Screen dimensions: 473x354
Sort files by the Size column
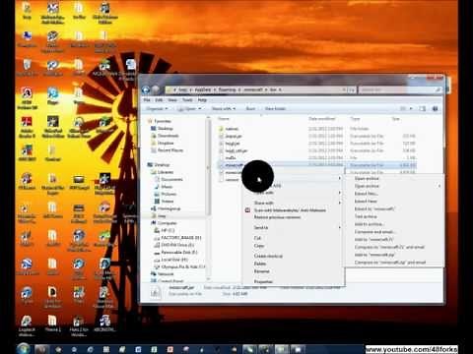click(x=396, y=119)
